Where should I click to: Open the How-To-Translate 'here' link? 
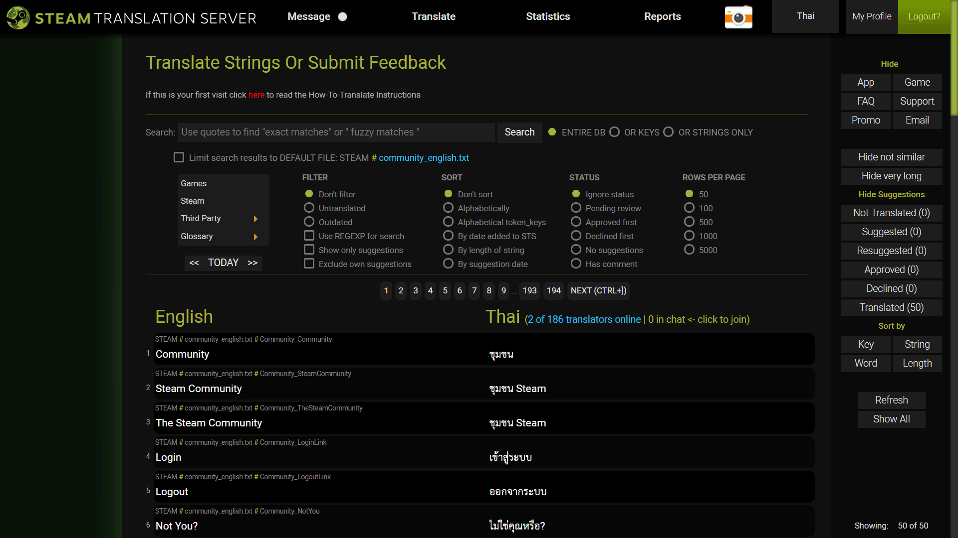256,95
